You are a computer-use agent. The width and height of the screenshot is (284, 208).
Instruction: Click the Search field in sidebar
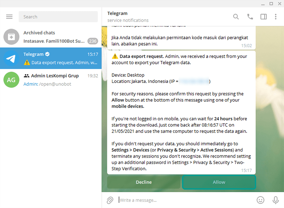coord(58,17)
